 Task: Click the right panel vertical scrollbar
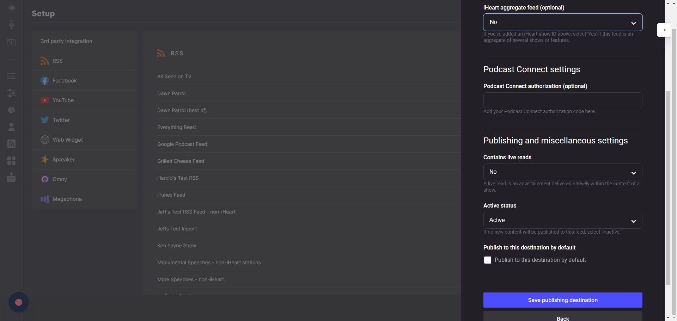click(x=668, y=188)
